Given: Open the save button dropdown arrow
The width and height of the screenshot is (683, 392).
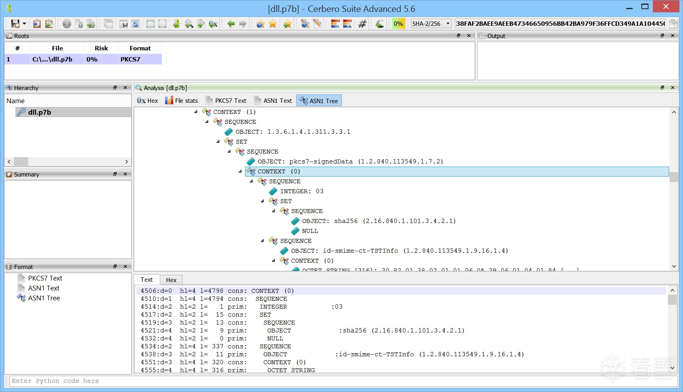Looking at the screenshot, I should (x=24, y=24).
